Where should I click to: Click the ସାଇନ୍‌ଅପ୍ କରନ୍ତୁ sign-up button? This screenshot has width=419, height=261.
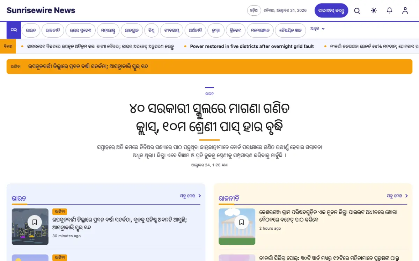point(331,10)
